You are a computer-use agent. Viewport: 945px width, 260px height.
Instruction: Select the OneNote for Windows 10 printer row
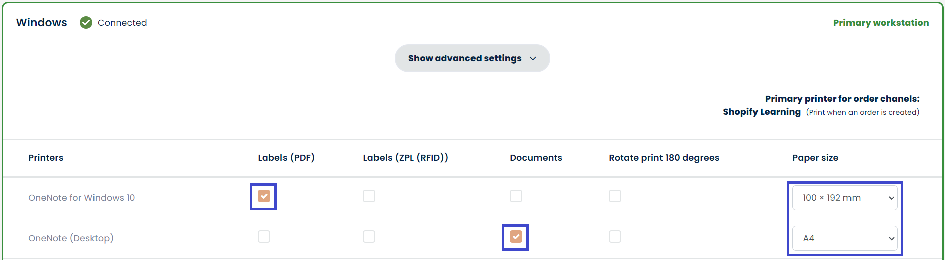81,198
